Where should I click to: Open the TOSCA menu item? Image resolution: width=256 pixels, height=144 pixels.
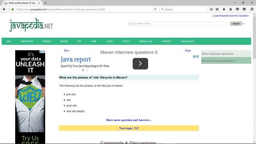tap(126, 41)
